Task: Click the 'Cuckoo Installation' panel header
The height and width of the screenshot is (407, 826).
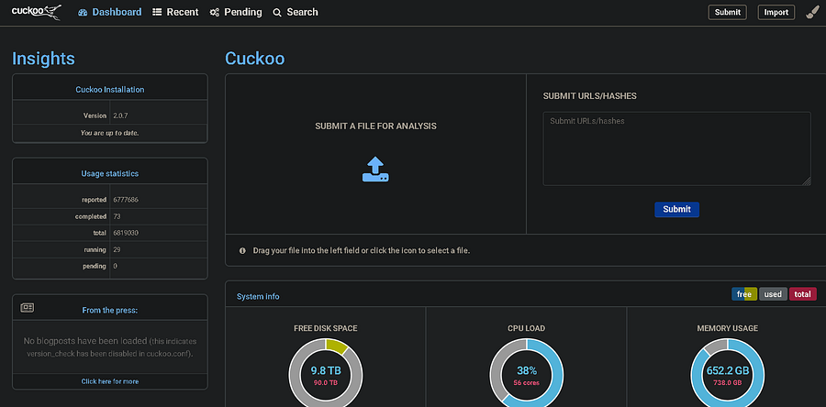Action: (x=110, y=90)
